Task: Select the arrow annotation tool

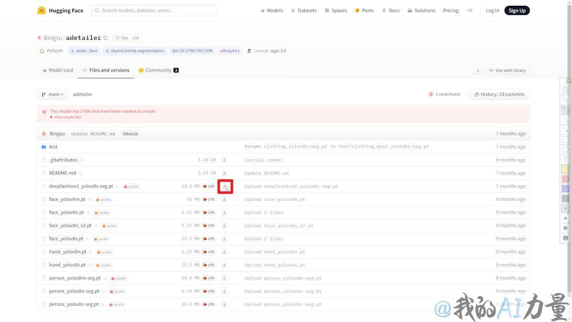Action: [565, 130]
